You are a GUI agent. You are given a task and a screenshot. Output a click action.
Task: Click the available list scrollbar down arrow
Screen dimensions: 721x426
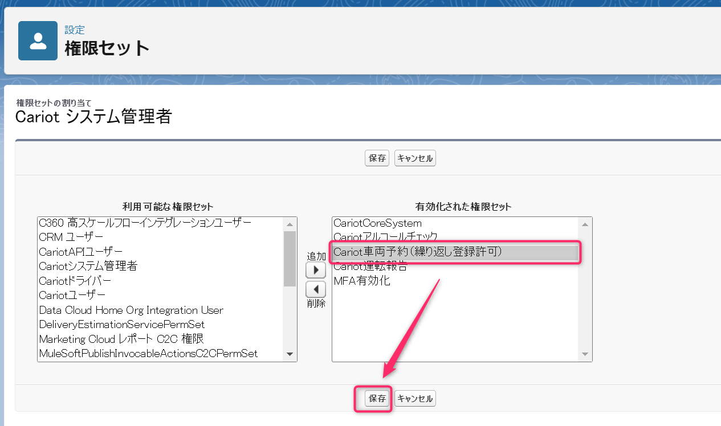pyautogui.click(x=290, y=355)
